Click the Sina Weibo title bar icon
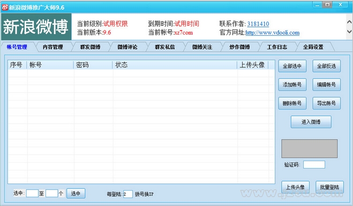 [x=5, y=7]
